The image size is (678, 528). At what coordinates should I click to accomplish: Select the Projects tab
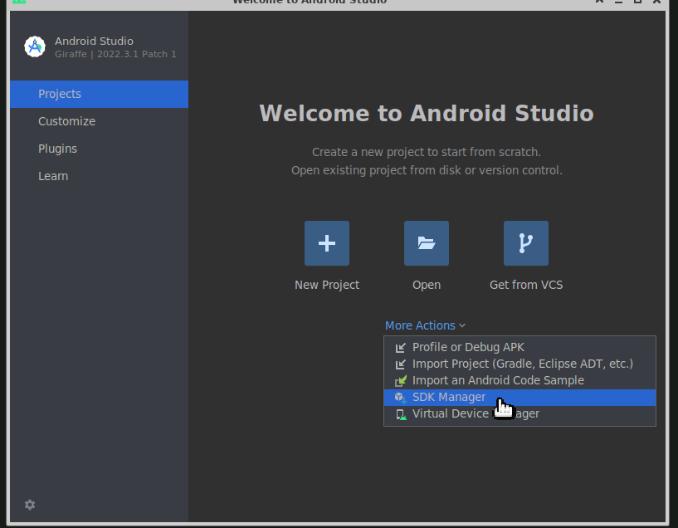[99, 94]
